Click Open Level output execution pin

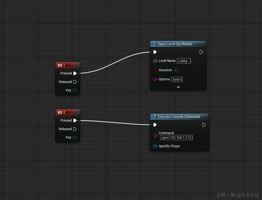click(x=201, y=52)
